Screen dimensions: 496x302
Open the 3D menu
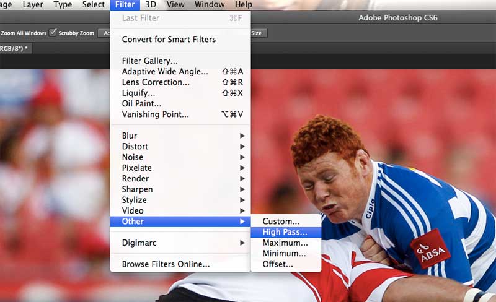151,4
